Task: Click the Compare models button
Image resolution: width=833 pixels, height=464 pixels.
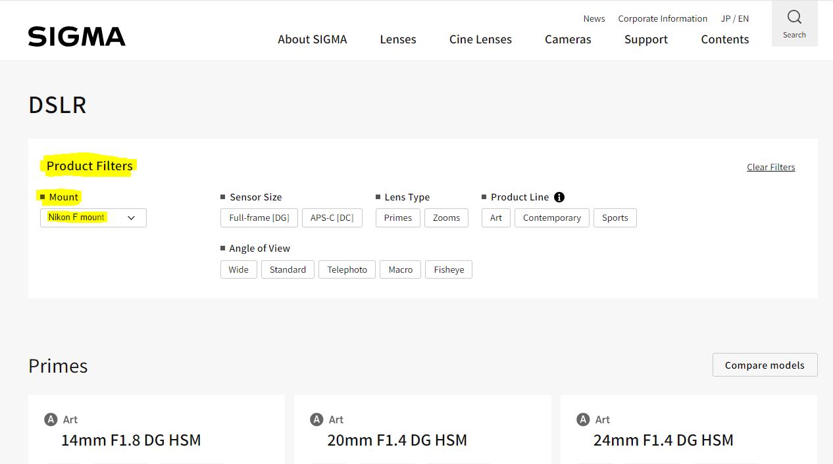Action: click(765, 365)
